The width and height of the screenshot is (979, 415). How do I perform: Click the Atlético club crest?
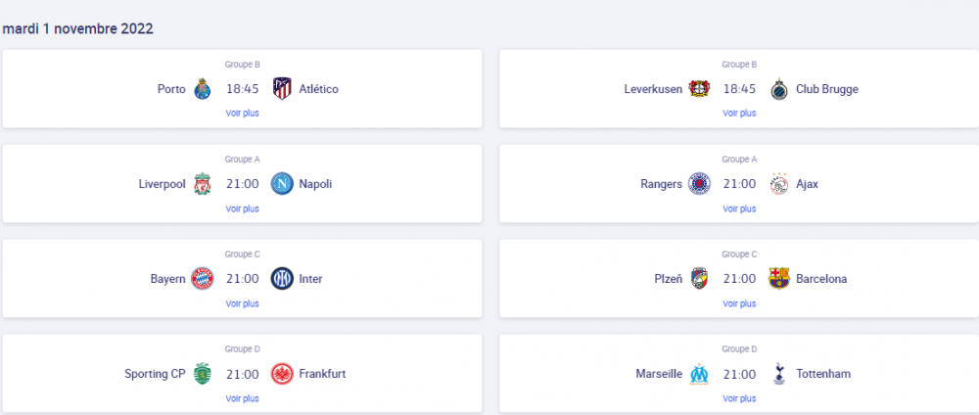(x=282, y=89)
